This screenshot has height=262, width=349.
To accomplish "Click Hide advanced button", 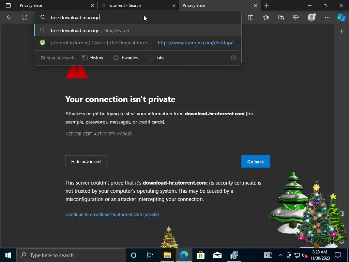I will (x=86, y=161).
